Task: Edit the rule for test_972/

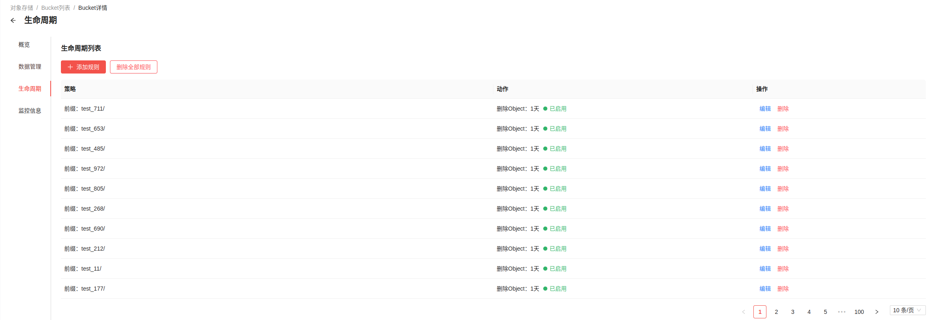Action: tap(765, 169)
